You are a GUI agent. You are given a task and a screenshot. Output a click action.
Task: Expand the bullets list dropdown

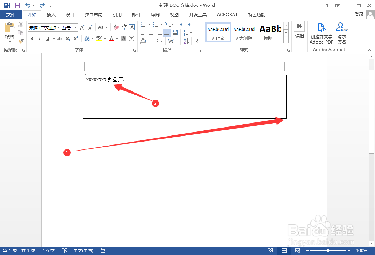[x=149, y=24]
